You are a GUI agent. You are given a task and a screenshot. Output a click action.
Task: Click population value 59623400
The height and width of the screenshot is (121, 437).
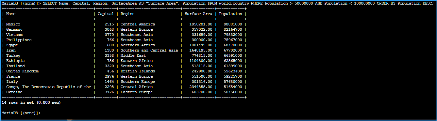233,71
